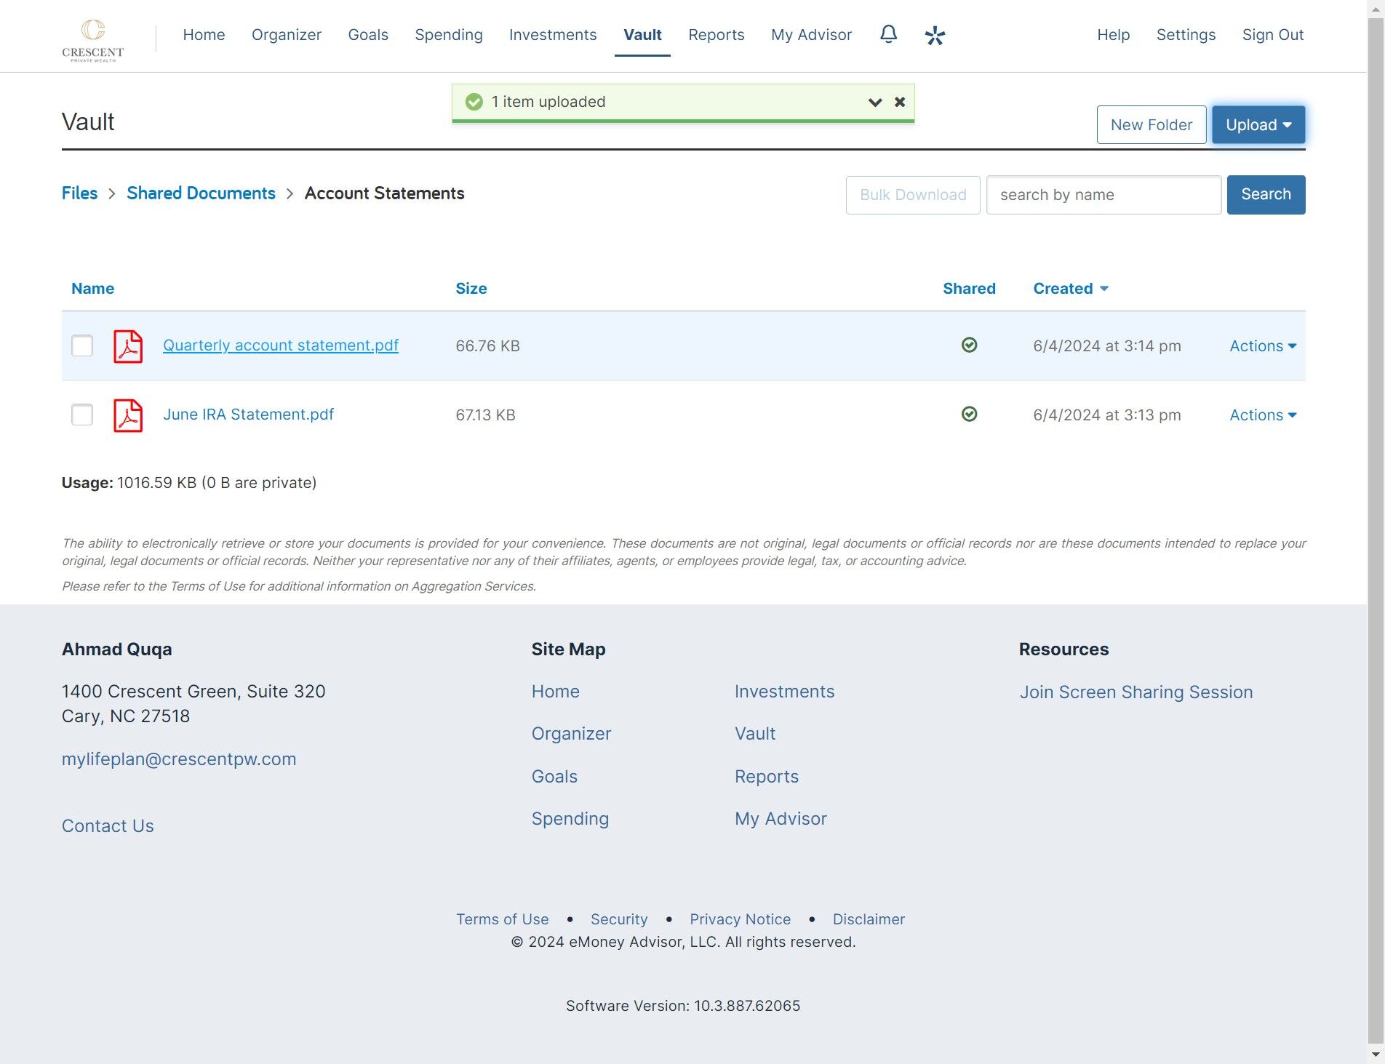The height and width of the screenshot is (1064, 1385).
Task: Focus the search by name field
Action: tap(1103, 195)
